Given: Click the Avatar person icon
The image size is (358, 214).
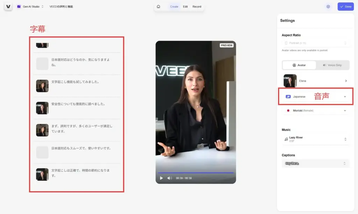Looking at the screenshot, I should (294, 65).
